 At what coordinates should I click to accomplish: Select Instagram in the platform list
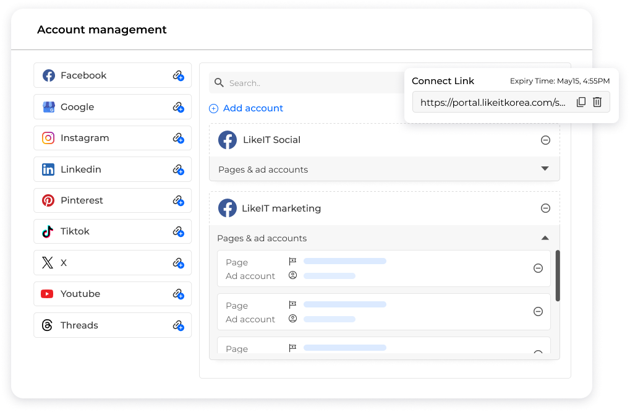[x=113, y=138]
